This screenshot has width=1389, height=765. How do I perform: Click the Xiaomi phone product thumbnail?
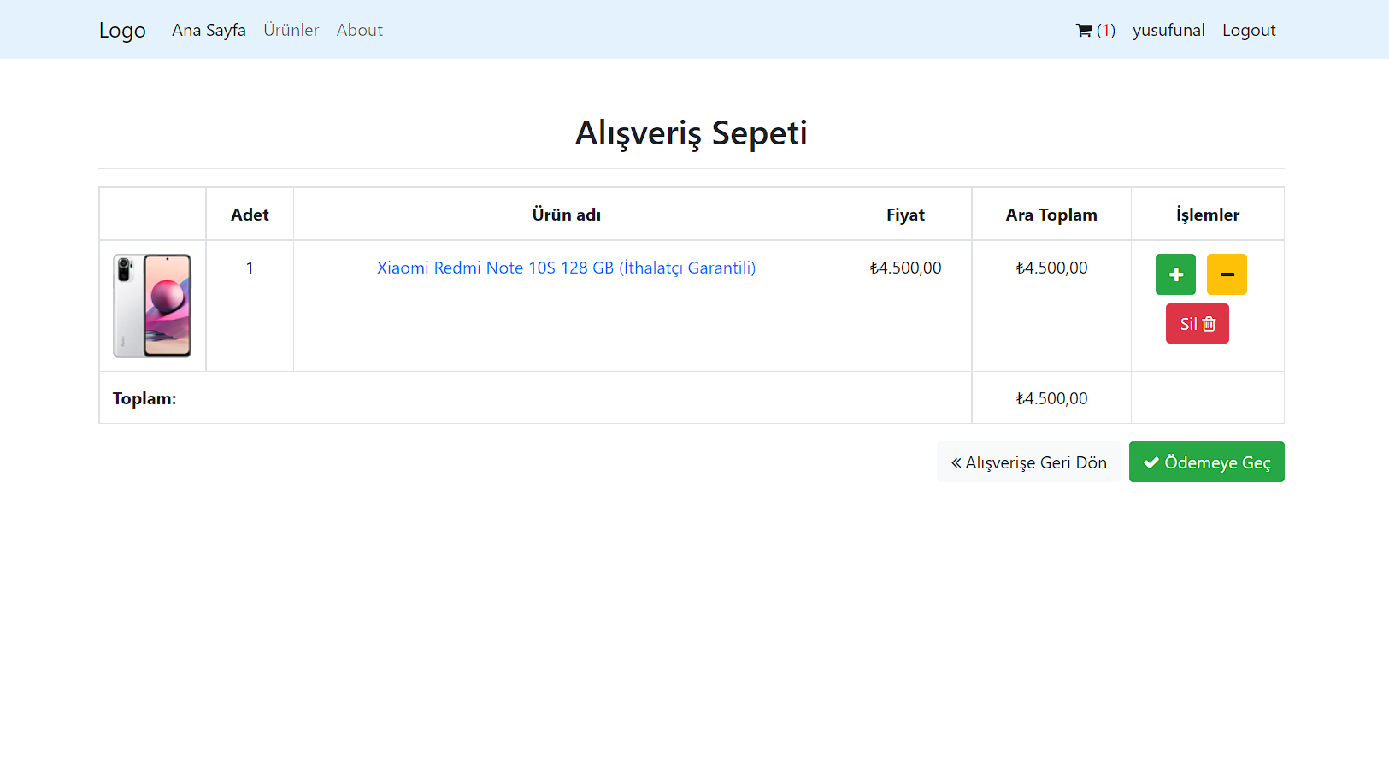click(152, 305)
